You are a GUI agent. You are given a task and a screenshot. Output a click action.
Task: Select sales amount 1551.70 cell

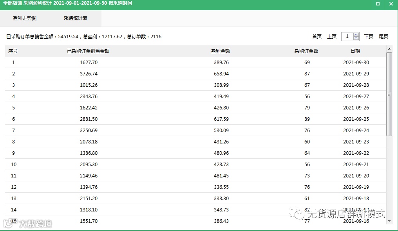point(89,221)
